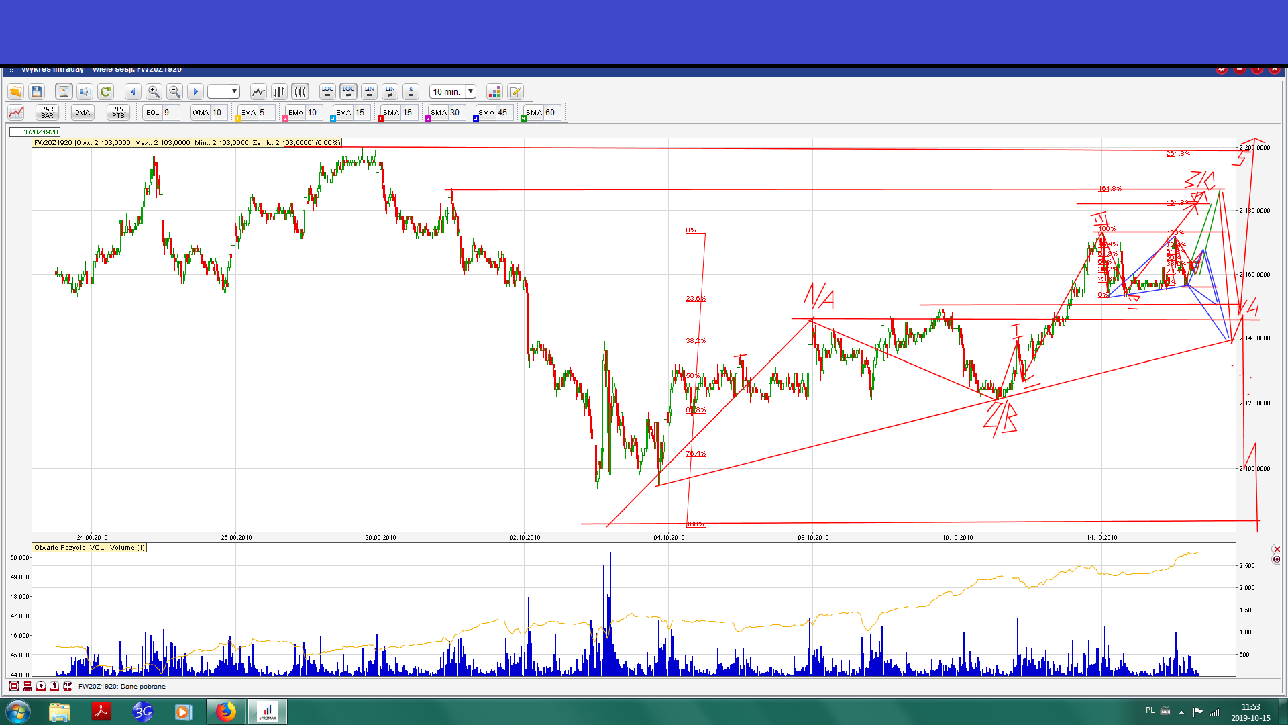Toggle the candlestick chart mode button
The width and height of the screenshot is (1288, 725).
tap(300, 91)
